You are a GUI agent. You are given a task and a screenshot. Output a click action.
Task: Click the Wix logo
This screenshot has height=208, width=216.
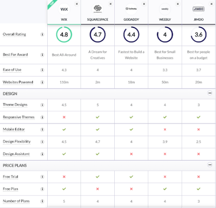64,9
